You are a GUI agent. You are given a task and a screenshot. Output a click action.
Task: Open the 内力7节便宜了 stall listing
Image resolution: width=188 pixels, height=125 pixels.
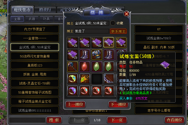point(35,29)
